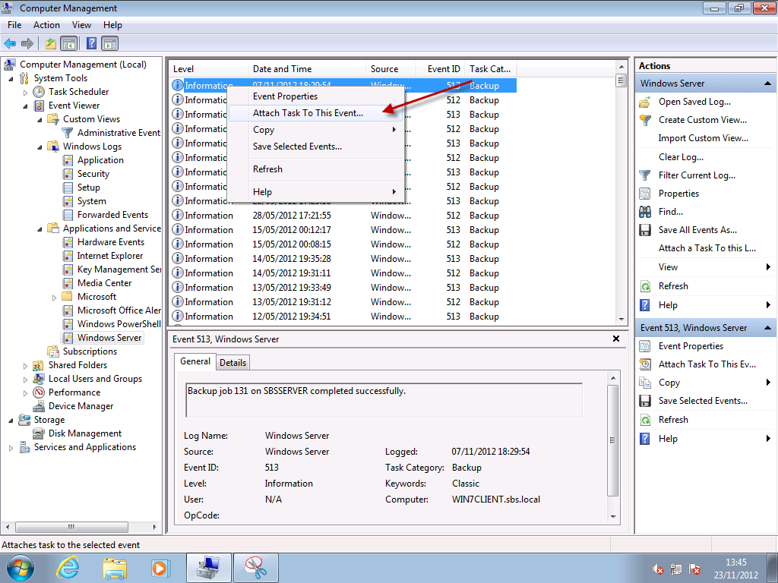
Task: Open Internet Explorer from the taskbar
Action: tap(68, 567)
